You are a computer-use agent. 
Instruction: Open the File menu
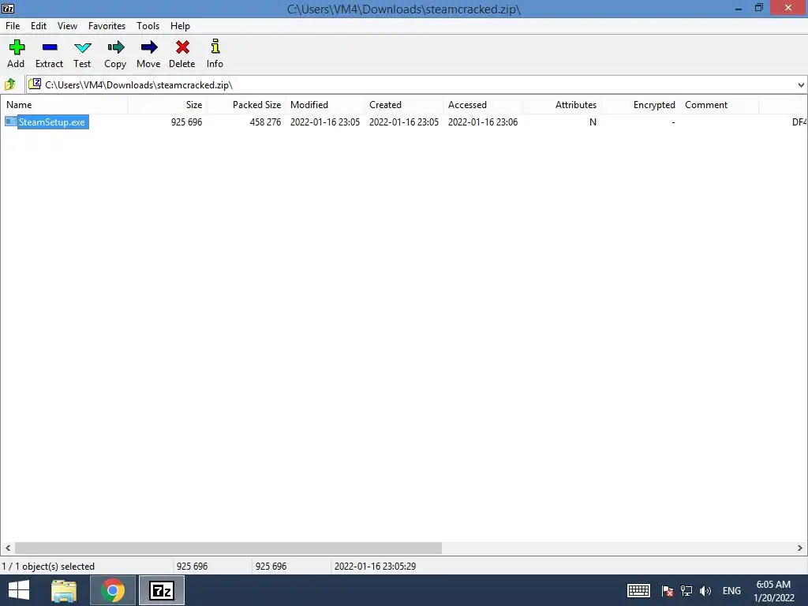pyautogui.click(x=13, y=26)
